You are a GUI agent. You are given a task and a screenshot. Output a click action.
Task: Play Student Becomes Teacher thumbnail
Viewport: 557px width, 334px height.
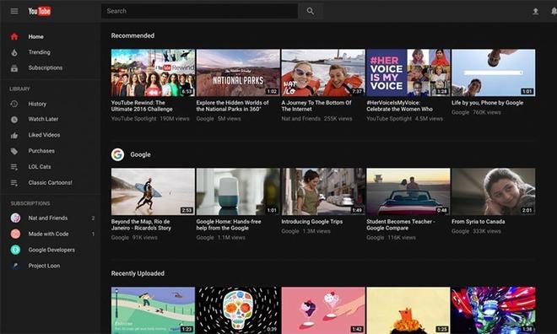[408, 191]
